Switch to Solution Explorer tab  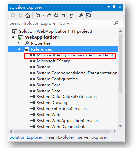(x=26, y=137)
